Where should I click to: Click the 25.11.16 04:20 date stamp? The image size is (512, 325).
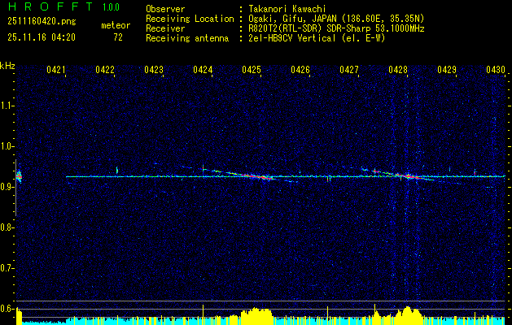pos(40,37)
